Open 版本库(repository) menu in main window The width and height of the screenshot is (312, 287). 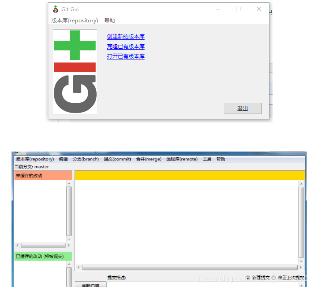coord(35,159)
